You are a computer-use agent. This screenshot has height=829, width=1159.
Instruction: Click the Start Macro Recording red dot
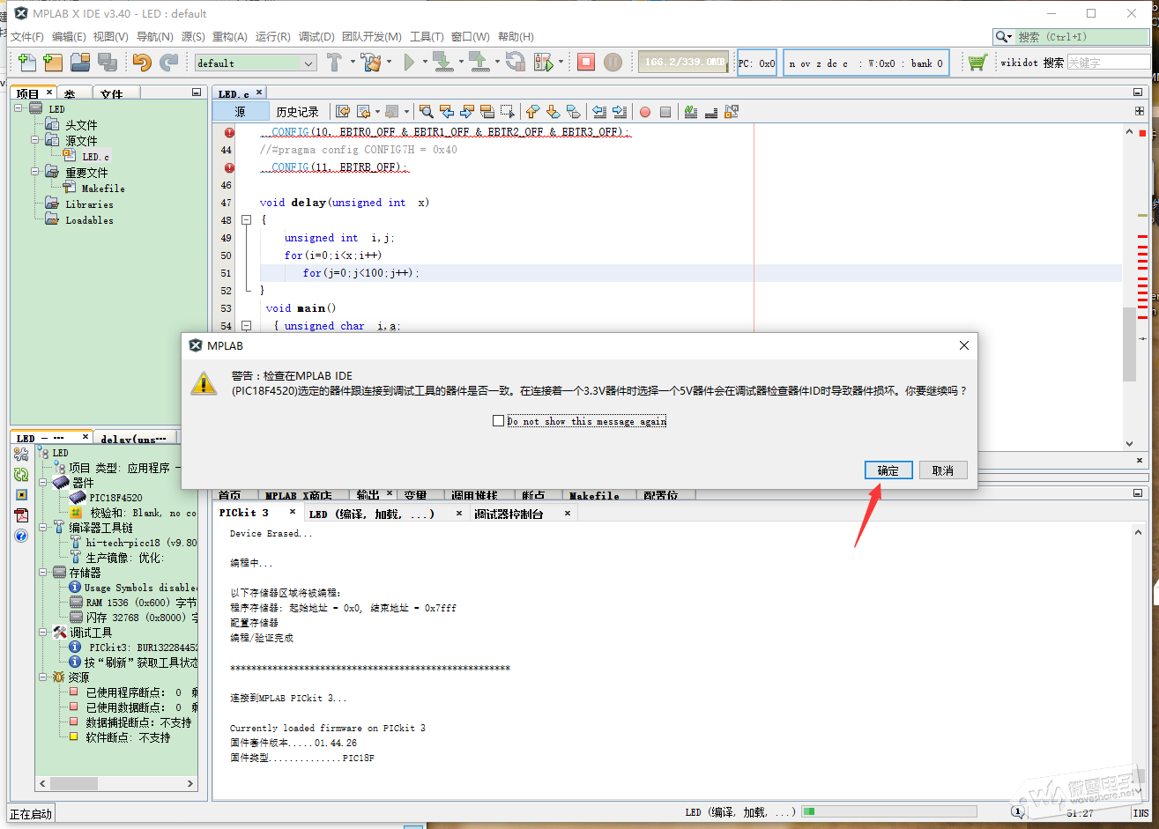click(x=645, y=112)
